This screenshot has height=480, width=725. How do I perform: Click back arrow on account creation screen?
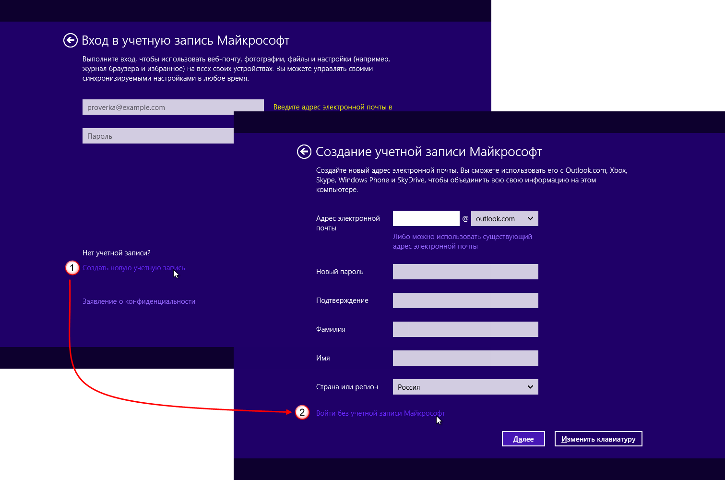304,152
